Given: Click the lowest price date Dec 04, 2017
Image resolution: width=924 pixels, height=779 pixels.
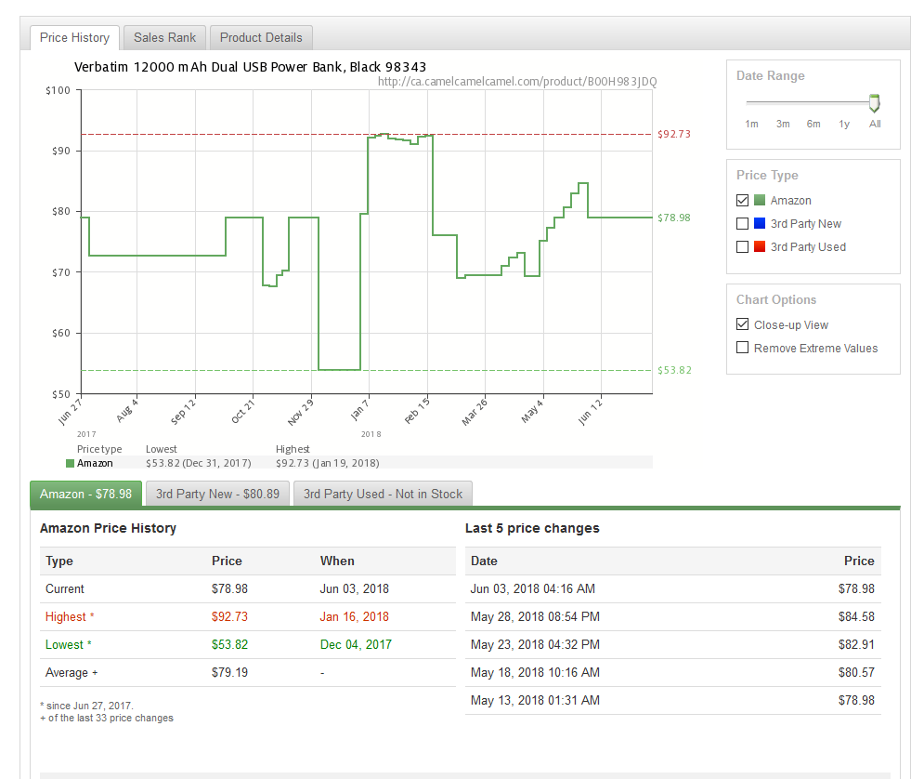Looking at the screenshot, I should pyautogui.click(x=356, y=644).
